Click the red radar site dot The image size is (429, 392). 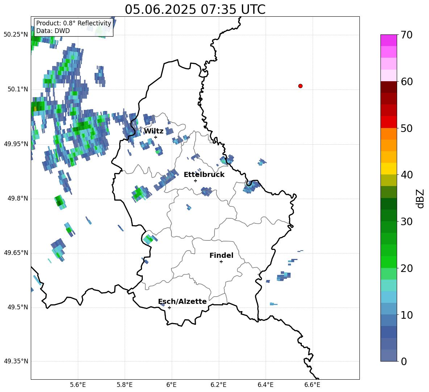pyautogui.click(x=300, y=86)
